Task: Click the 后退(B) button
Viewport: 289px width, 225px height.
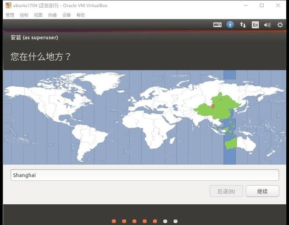Action: pyautogui.click(x=226, y=191)
